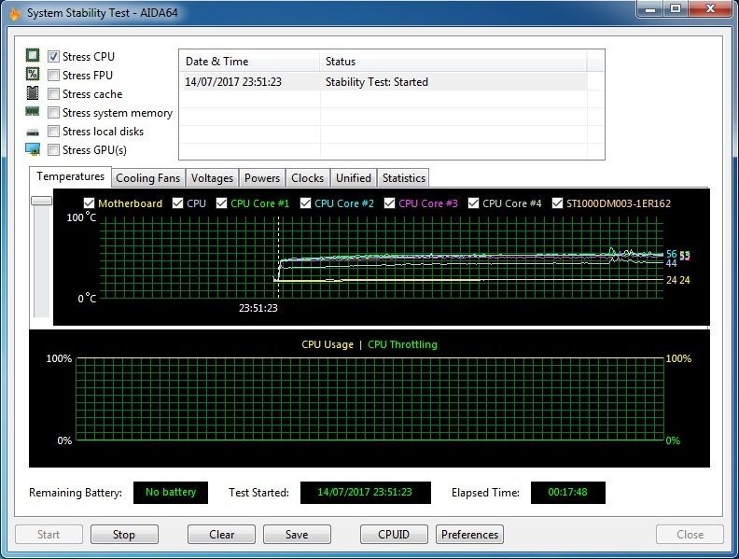Click the disabled Start button
The height and width of the screenshot is (559, 739).
click(x=49, y=535)
